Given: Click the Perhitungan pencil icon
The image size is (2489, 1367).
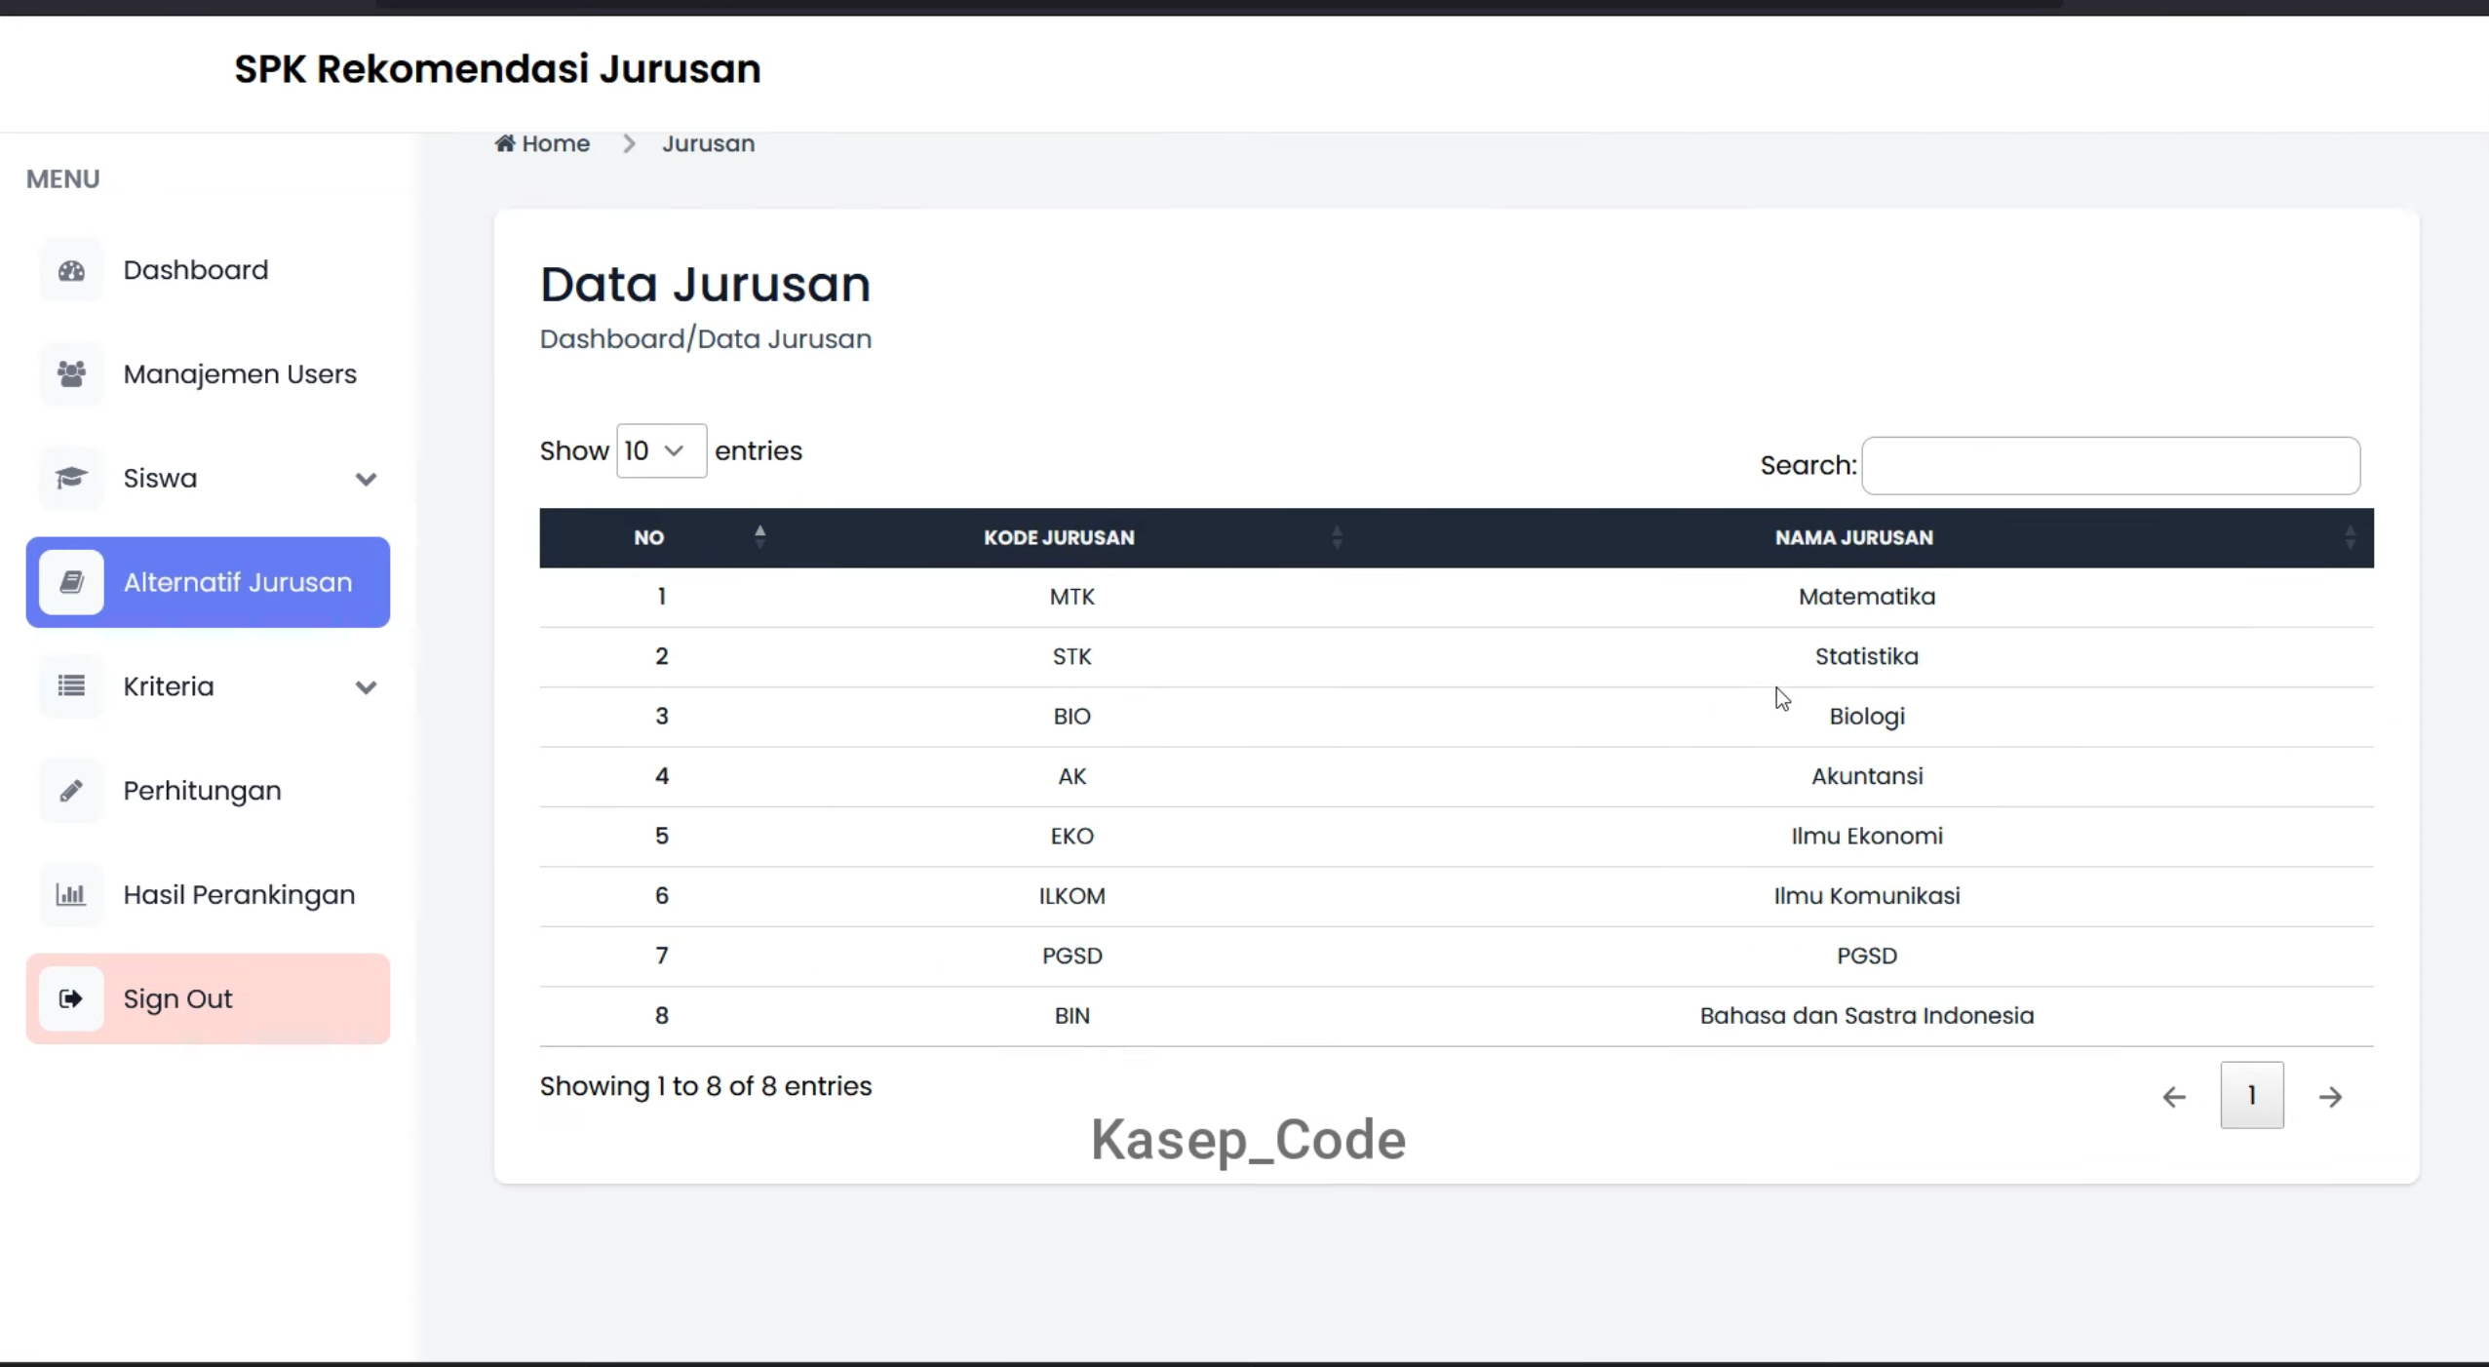Looking at the screenshot, I should (x=71, y=791).
